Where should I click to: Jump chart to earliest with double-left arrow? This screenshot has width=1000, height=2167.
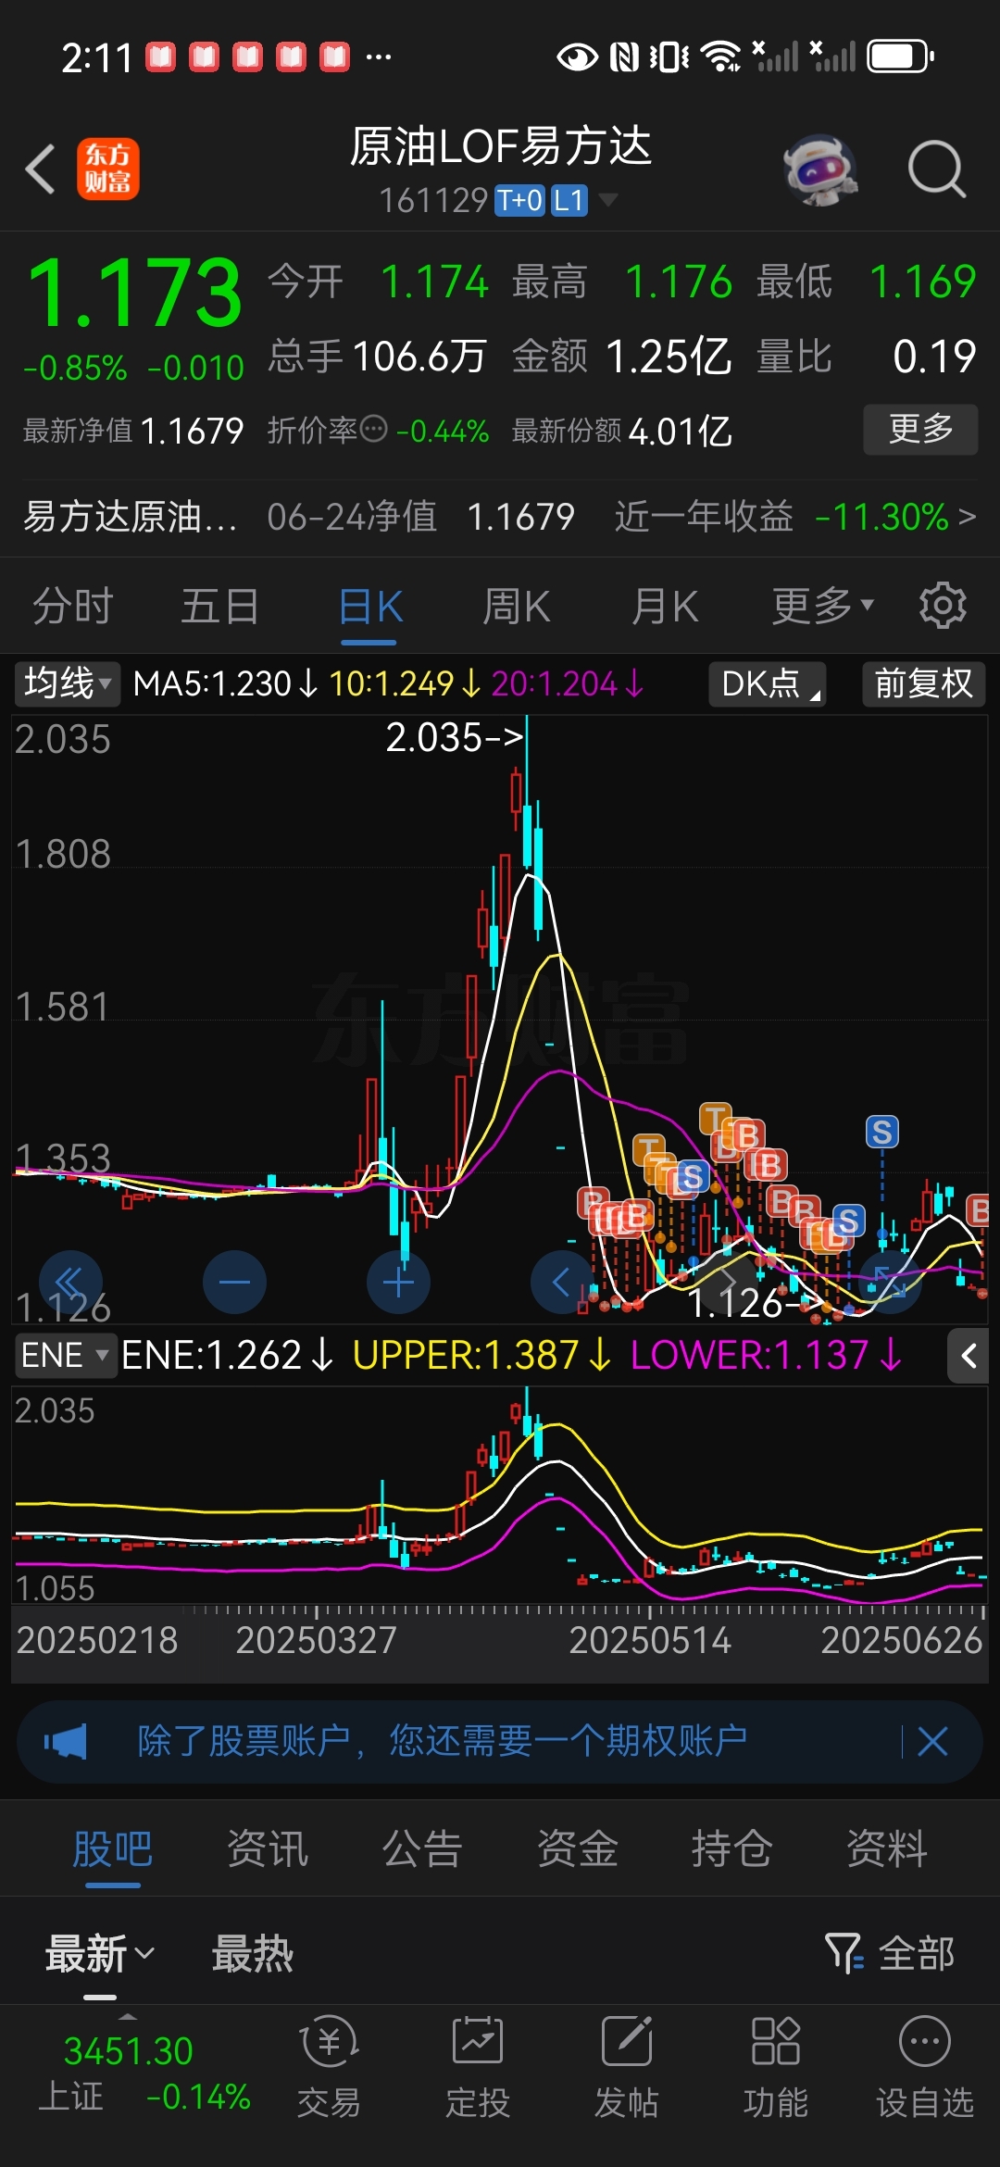coord(69,1282)
